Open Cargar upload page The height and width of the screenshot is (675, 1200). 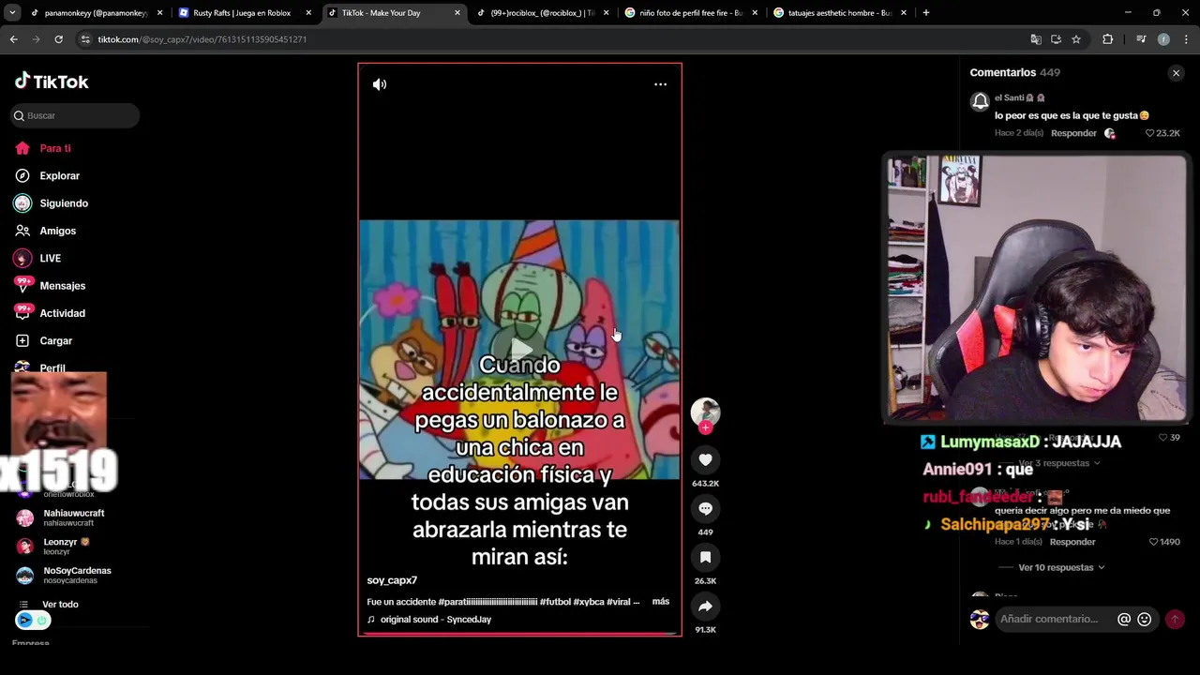pos(55,340)
